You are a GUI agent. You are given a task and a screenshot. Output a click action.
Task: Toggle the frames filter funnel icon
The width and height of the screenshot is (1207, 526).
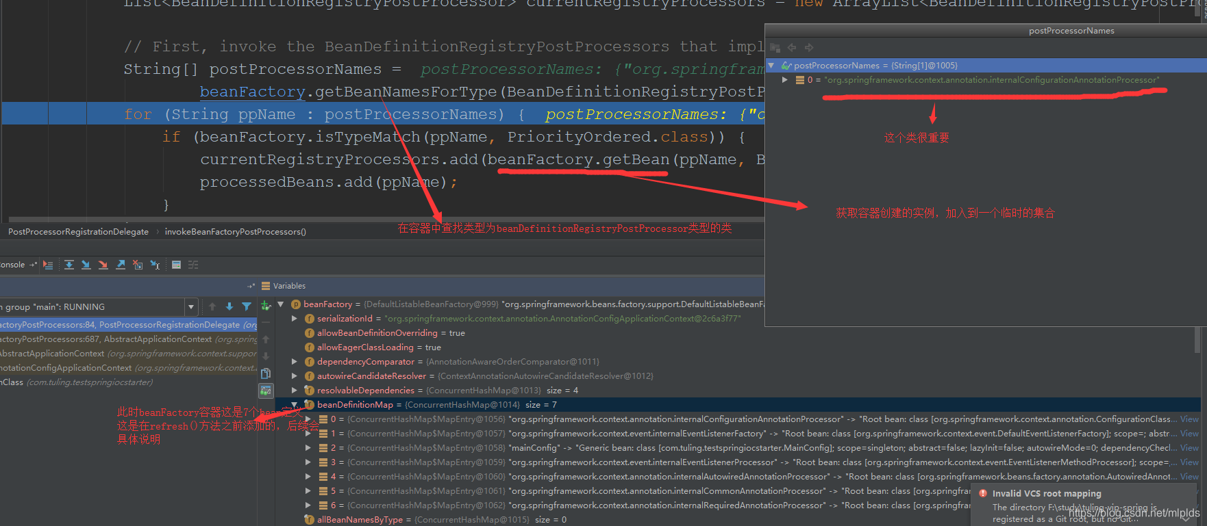(247, 306)
